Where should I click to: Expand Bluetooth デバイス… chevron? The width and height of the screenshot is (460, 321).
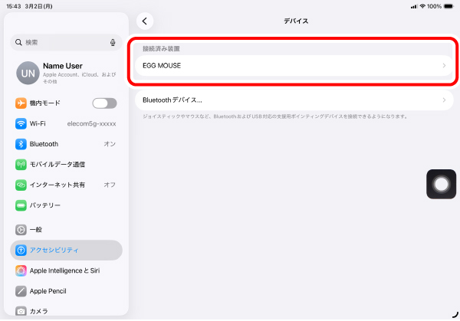coord(444,100)
